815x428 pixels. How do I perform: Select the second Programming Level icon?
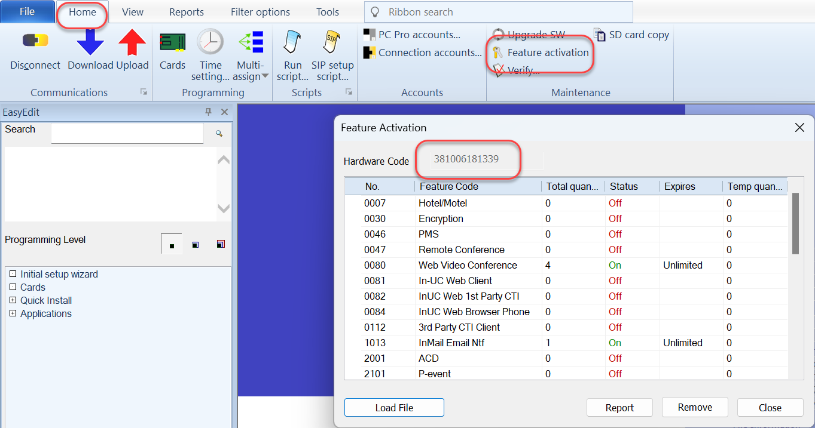[196, 244]
